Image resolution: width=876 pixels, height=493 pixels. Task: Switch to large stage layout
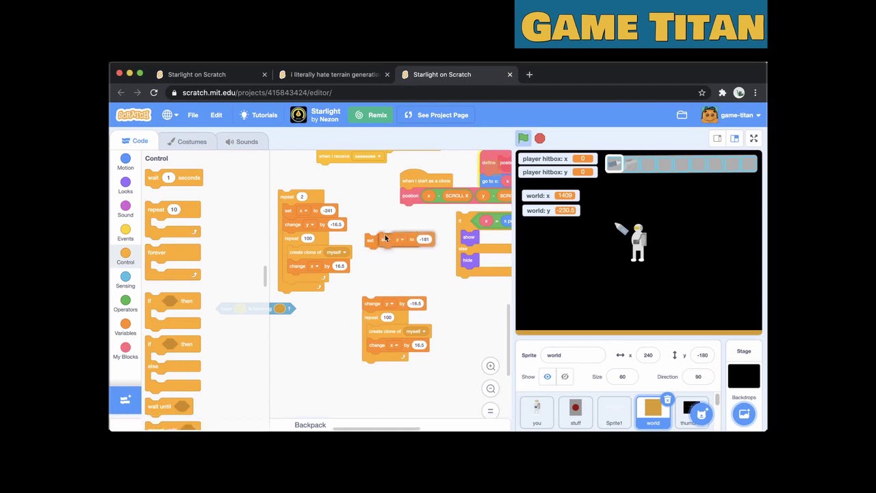(734, 138)
